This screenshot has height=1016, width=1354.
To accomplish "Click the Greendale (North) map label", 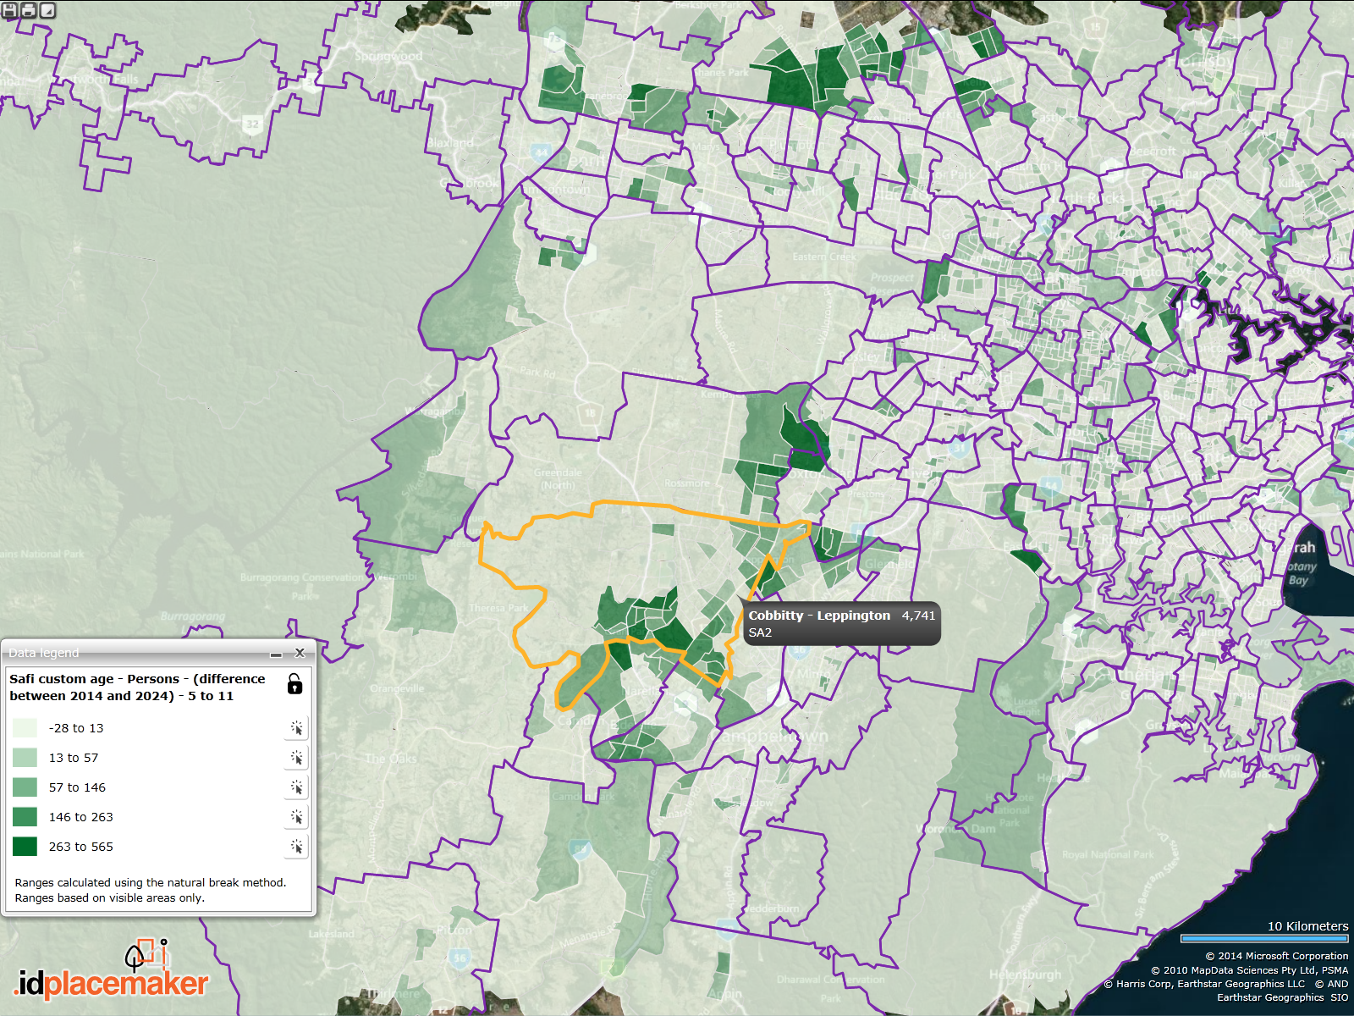I will 558,478.
